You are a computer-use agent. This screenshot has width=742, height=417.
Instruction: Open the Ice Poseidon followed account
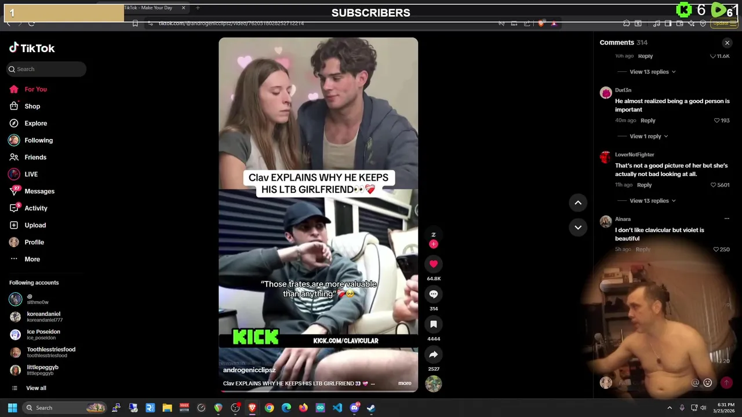click(x=43, y=334)
